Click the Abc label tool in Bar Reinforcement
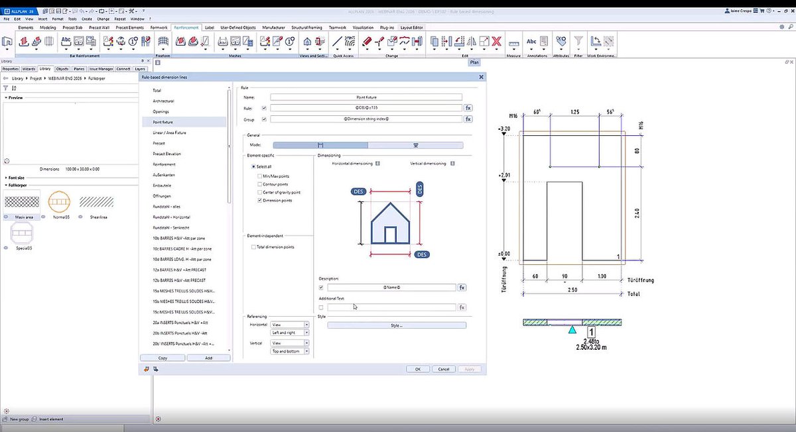This screenshot has width=796, height=432. click(x=66, y=41)
